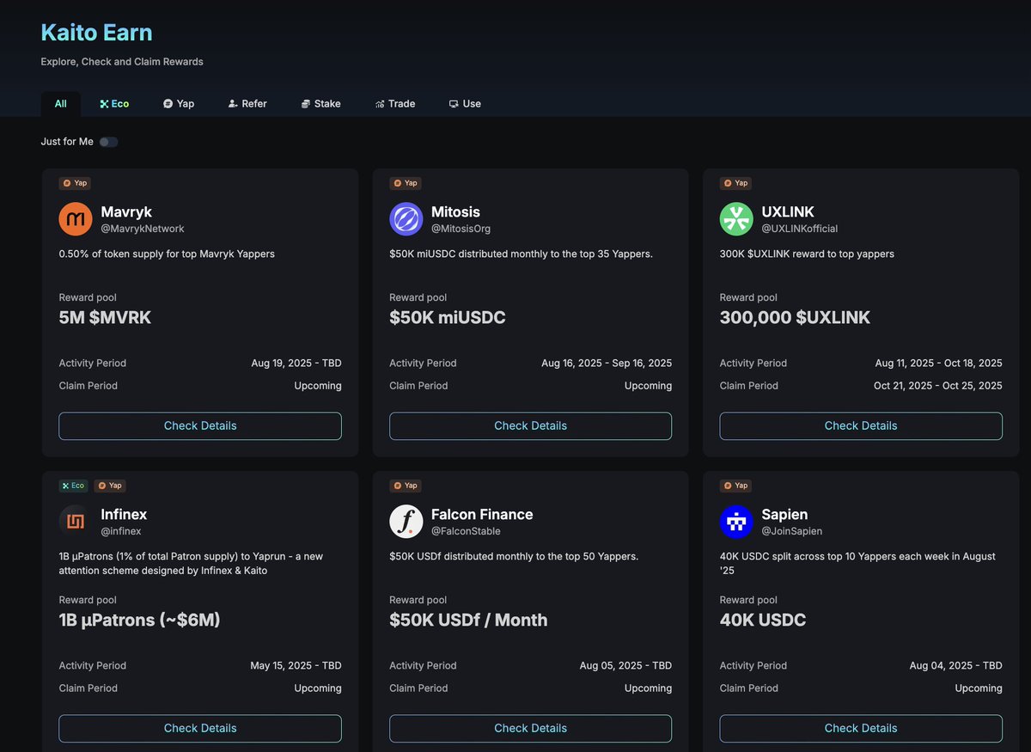1031x752 pixels.
Task: Click the Falcon Finance logo icon
Action: point(406,522)
